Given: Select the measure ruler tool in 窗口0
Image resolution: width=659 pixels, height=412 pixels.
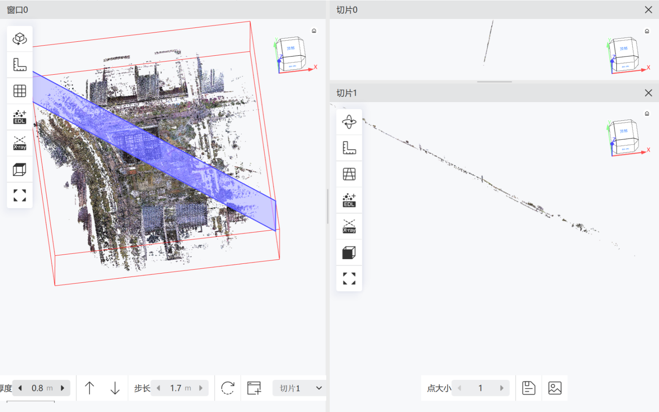Looking at the screenshot, I should tap(19, 65).
